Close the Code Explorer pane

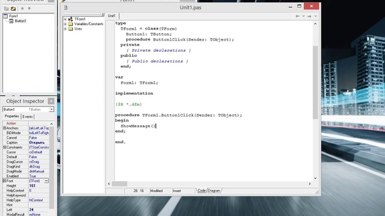[x=103, y=14]
